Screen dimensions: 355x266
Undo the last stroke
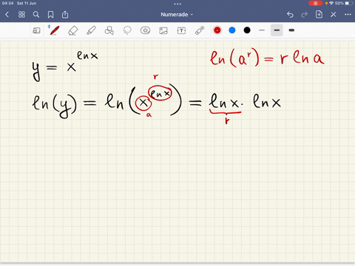click(290, 15)
